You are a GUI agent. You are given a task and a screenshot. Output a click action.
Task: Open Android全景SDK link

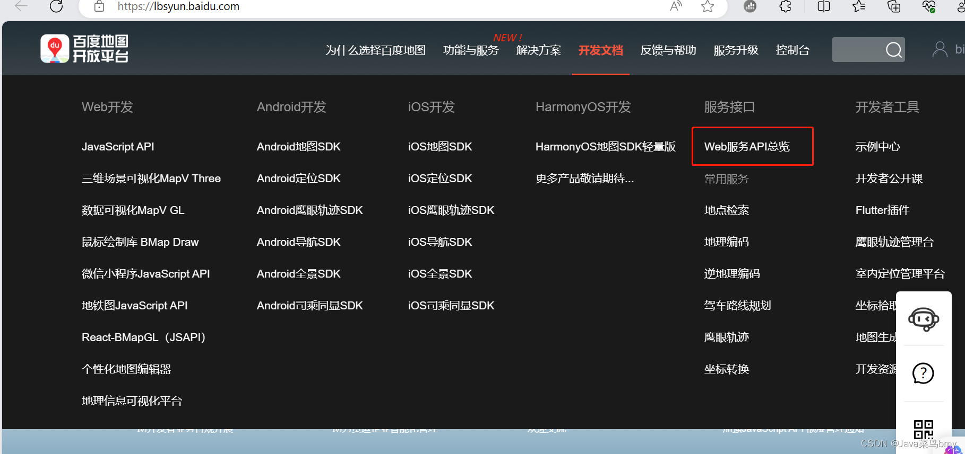coord(299,274)
